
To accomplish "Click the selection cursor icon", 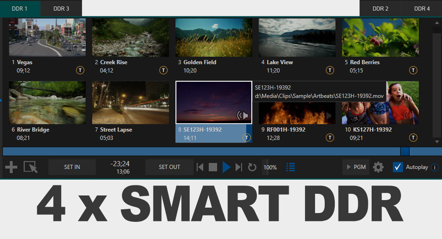I will 31,167.
